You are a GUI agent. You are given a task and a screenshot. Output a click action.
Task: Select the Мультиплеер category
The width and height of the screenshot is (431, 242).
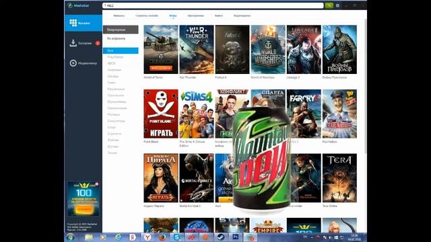tap(117, 102)
